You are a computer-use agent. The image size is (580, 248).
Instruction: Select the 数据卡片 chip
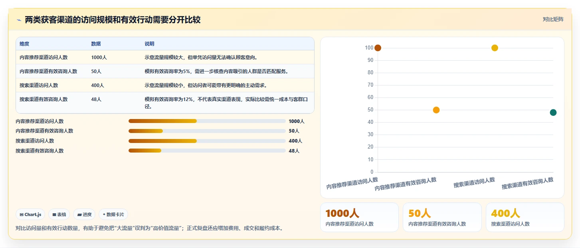coord(113,214)
